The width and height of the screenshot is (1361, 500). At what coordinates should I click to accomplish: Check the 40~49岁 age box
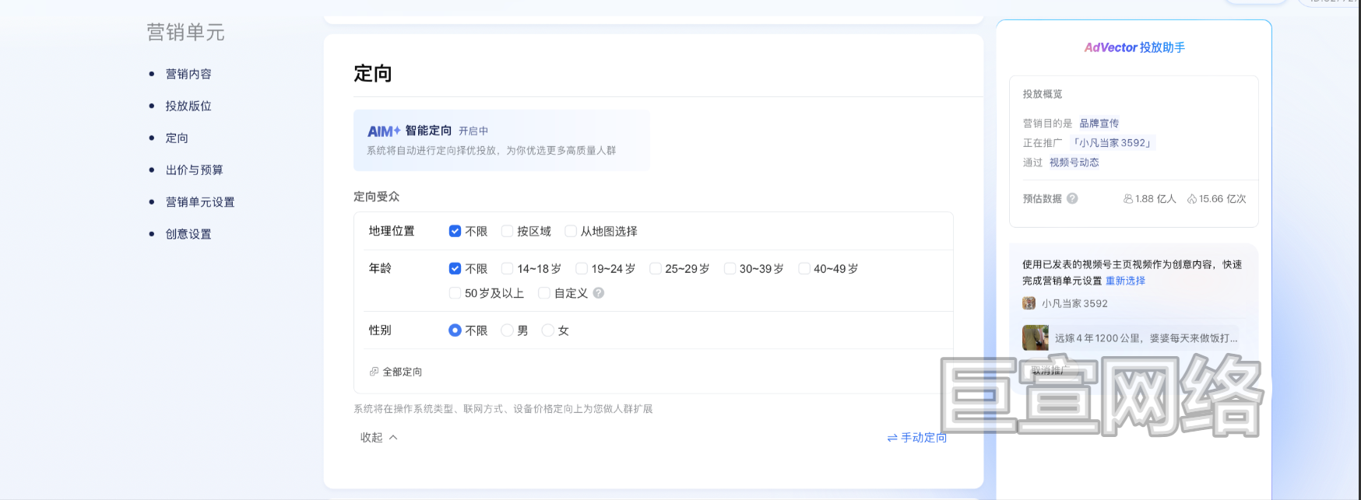click(x=804, y=268)
